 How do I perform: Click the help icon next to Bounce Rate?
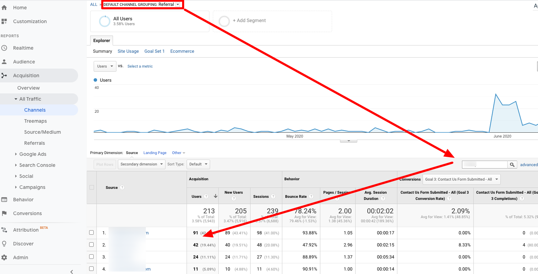311,196
